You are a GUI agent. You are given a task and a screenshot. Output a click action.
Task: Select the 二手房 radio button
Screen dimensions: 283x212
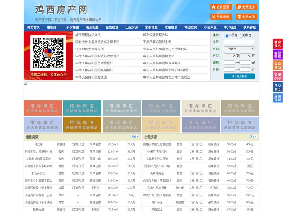tap(226, 36)
